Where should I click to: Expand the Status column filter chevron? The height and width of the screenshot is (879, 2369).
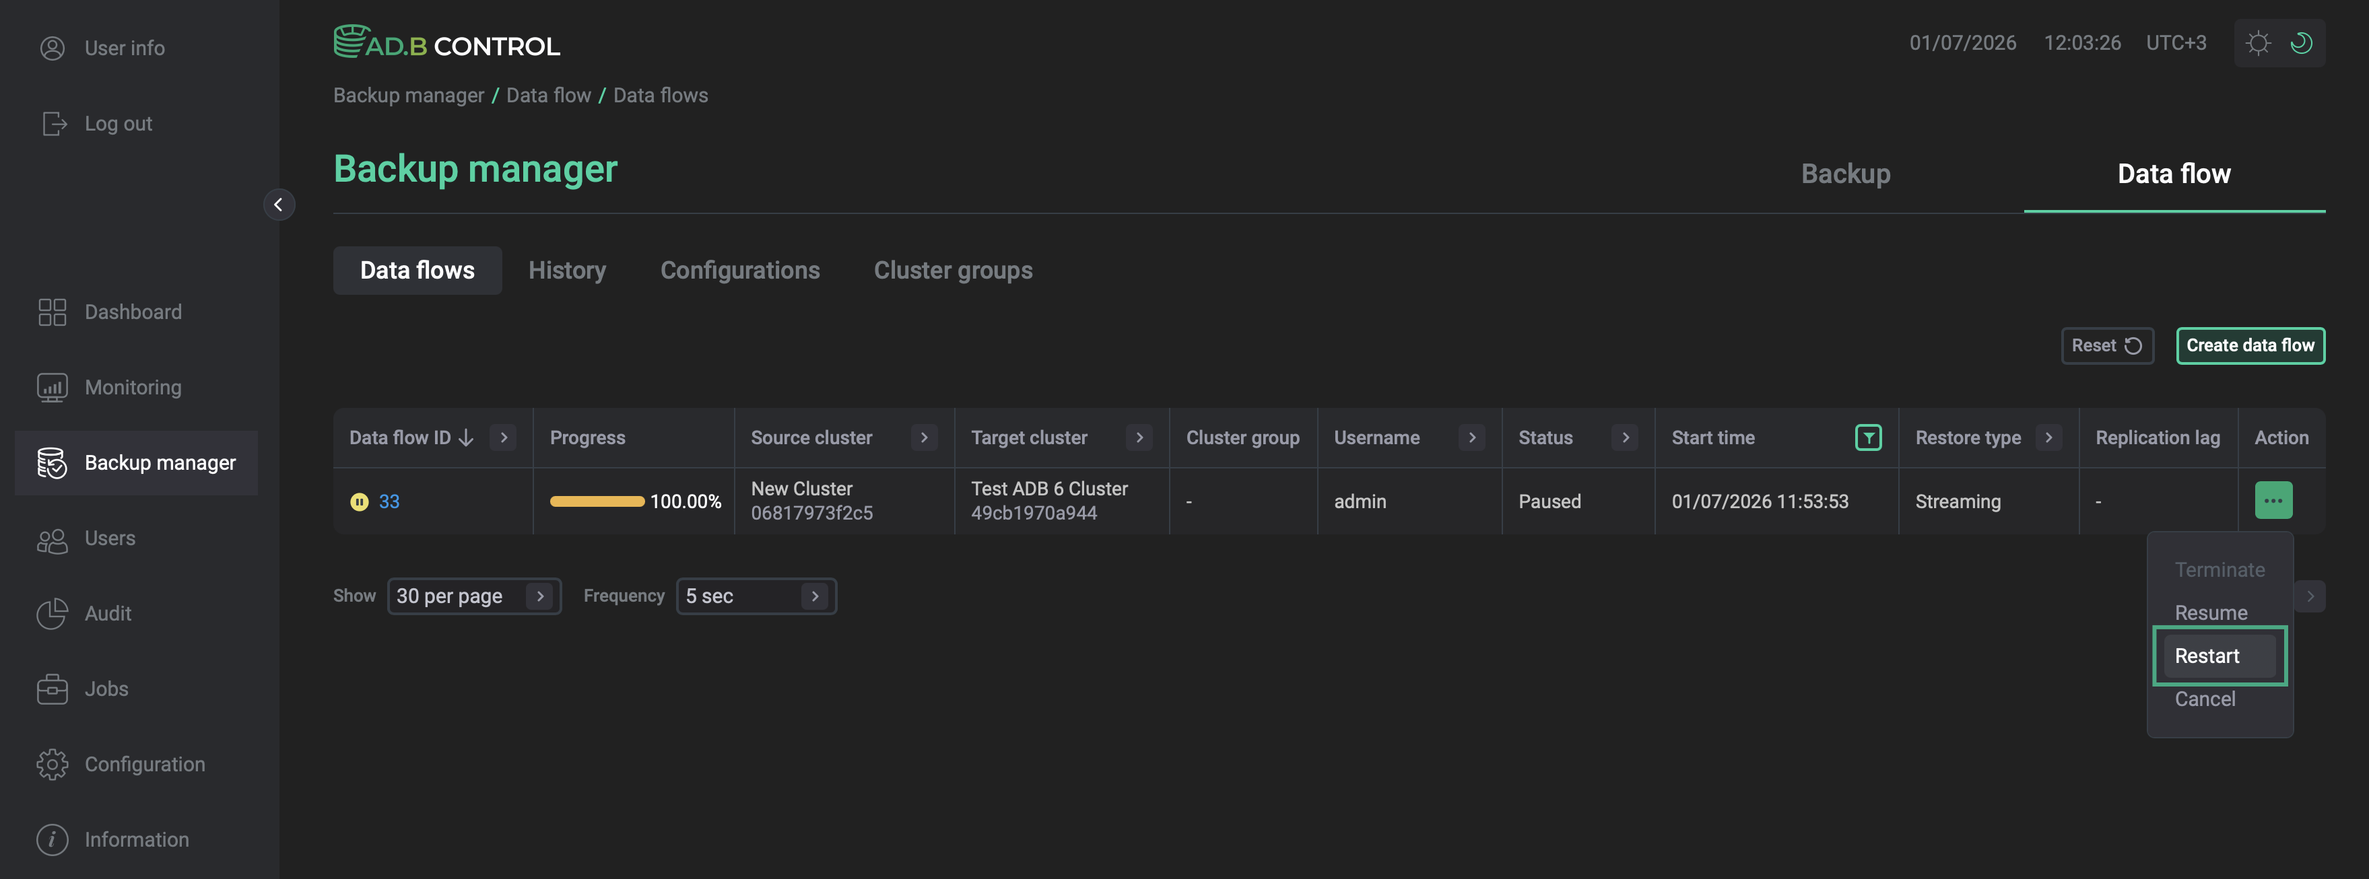point(1625,437)
